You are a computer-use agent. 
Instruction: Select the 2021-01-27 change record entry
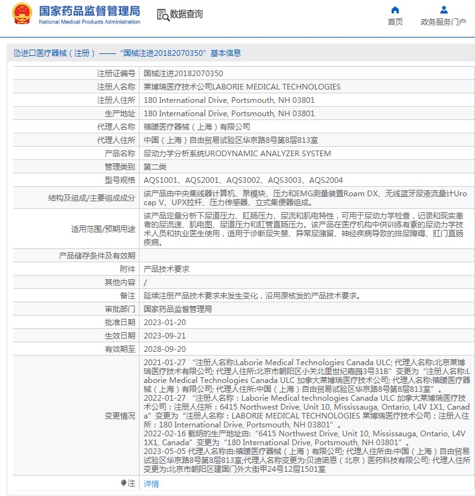307,375
